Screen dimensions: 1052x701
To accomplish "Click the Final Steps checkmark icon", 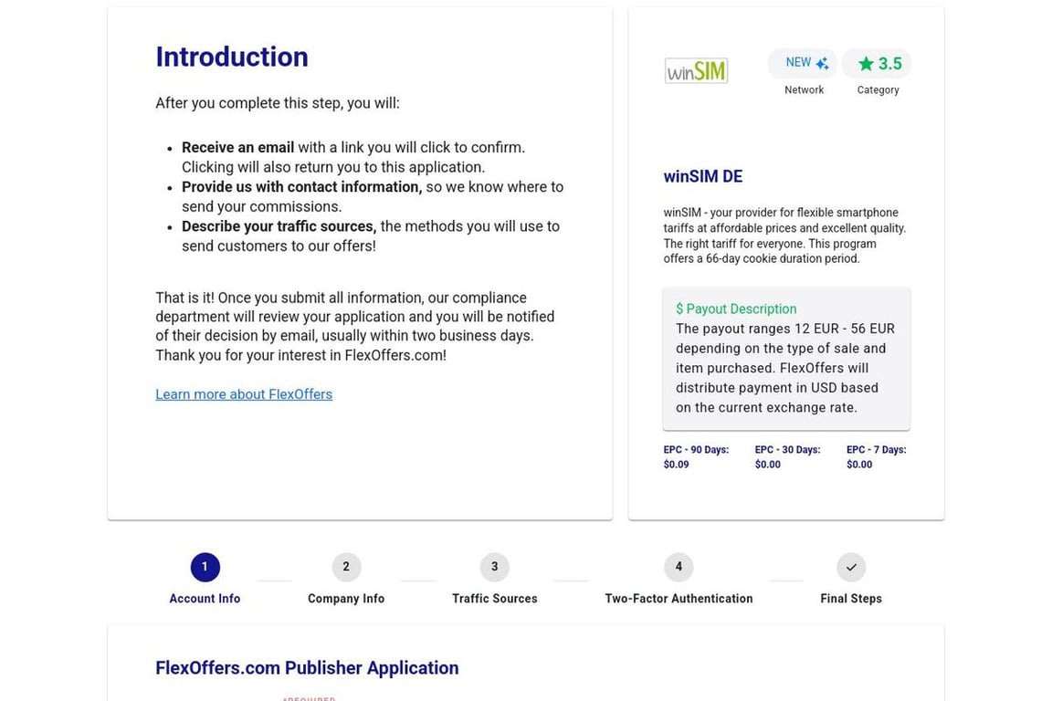I will 851,567.
